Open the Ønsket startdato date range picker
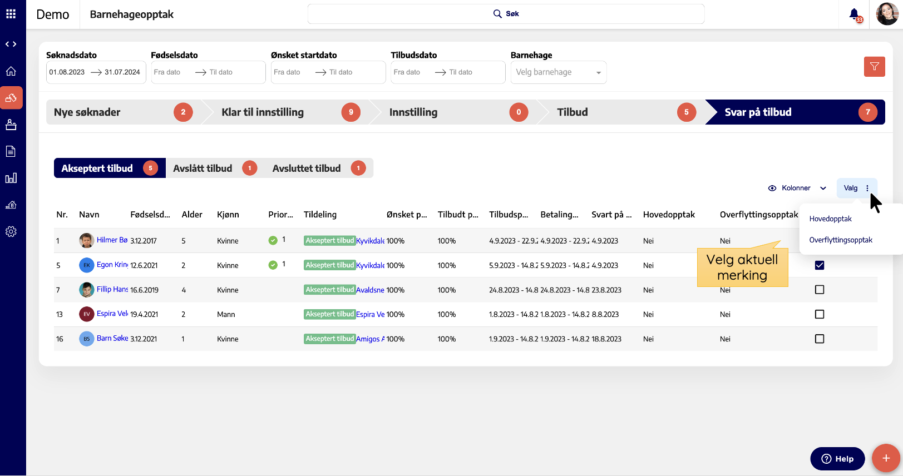The image size is (903, 476). (328, 72)
